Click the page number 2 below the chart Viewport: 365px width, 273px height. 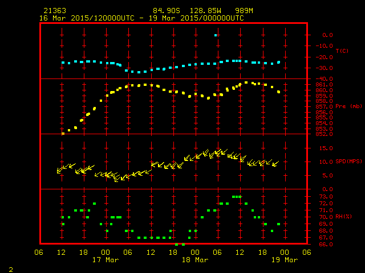pos(11,270)
